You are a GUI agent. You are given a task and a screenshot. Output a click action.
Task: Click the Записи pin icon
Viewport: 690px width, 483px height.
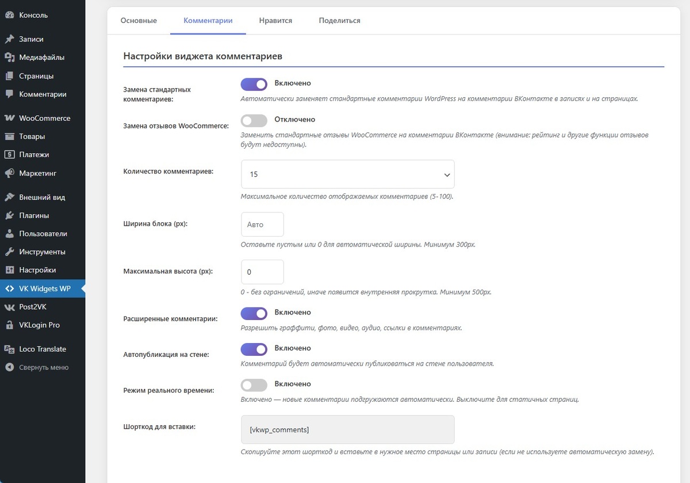[x=9, y=39]
